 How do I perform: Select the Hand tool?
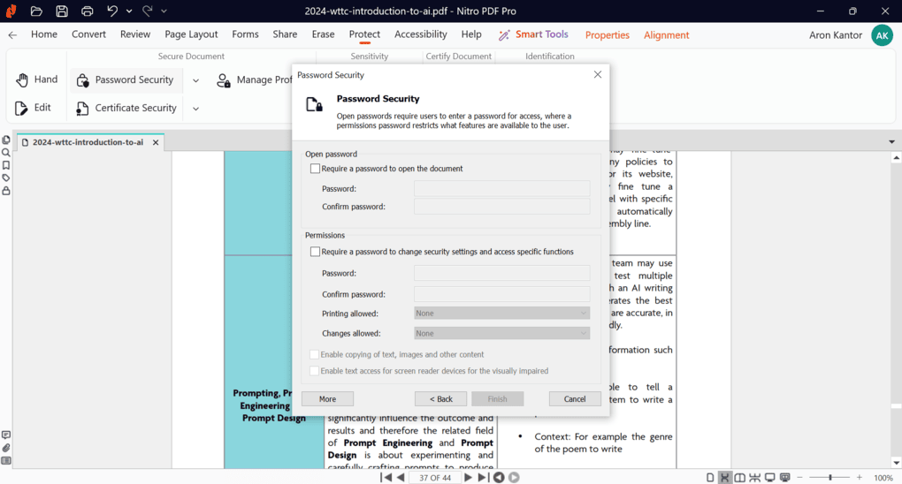coord(37,79)
